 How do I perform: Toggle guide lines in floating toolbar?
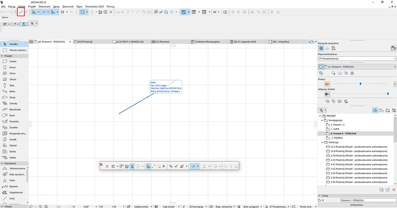(149, 166)
